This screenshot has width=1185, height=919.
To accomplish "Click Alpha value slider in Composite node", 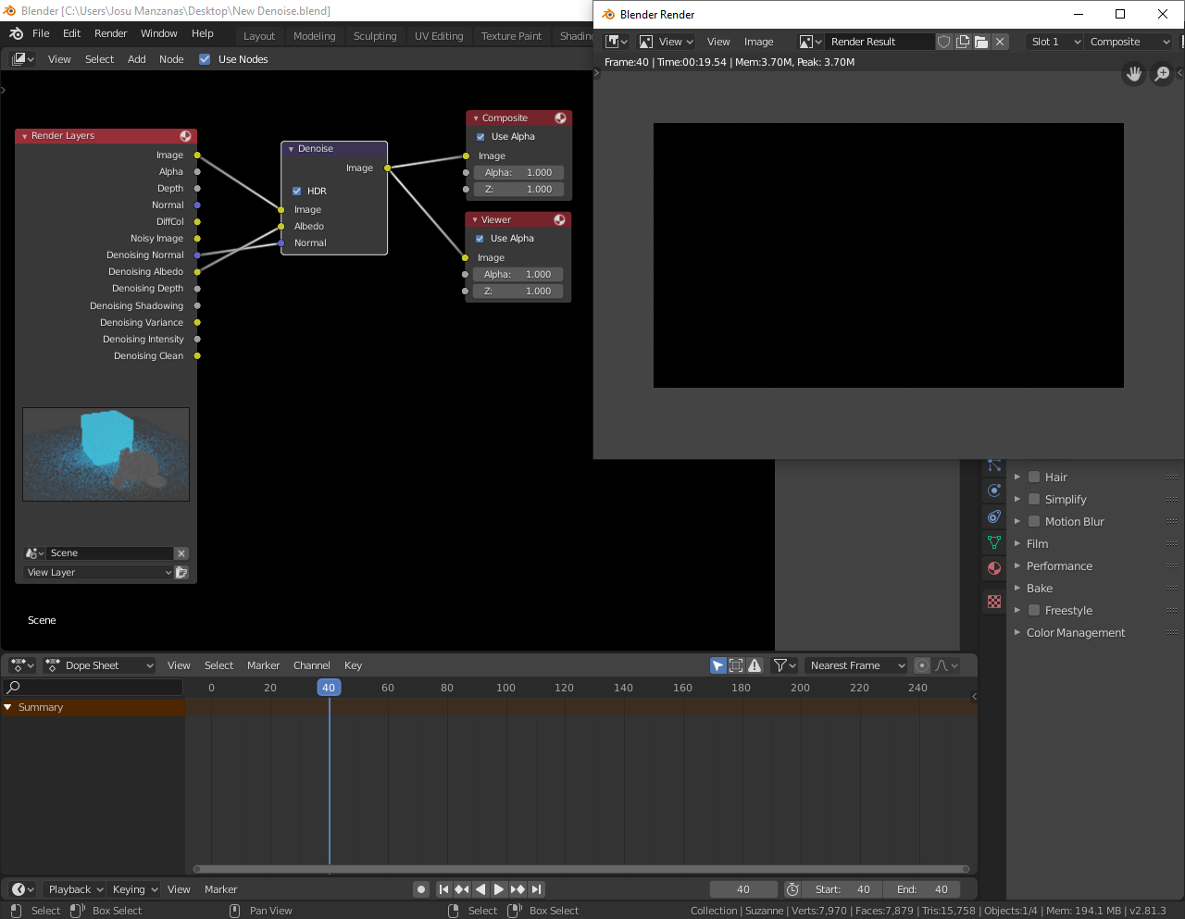I will 518,173.
